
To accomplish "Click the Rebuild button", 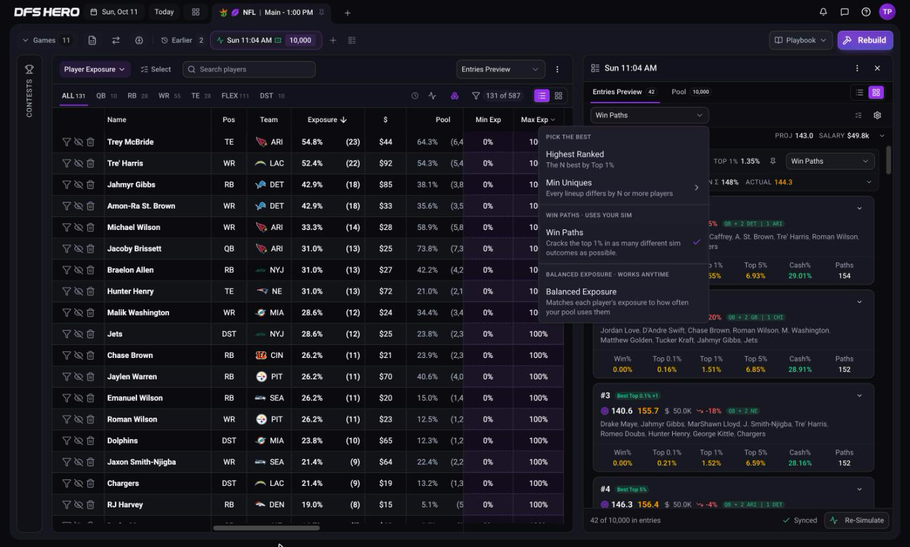I will [x=865, y=40].
